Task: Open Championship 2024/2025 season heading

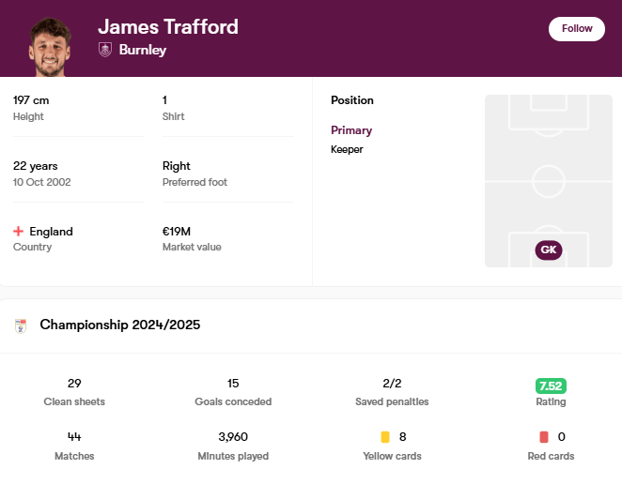Action: pos(119,325)
